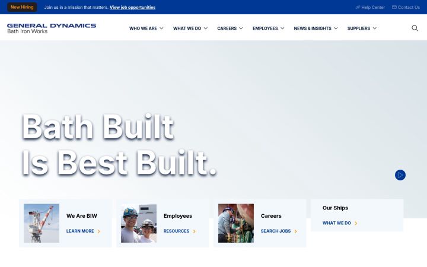Click arrow icon next to RESOURCES
427x267 pixels.
pos(194,231)
